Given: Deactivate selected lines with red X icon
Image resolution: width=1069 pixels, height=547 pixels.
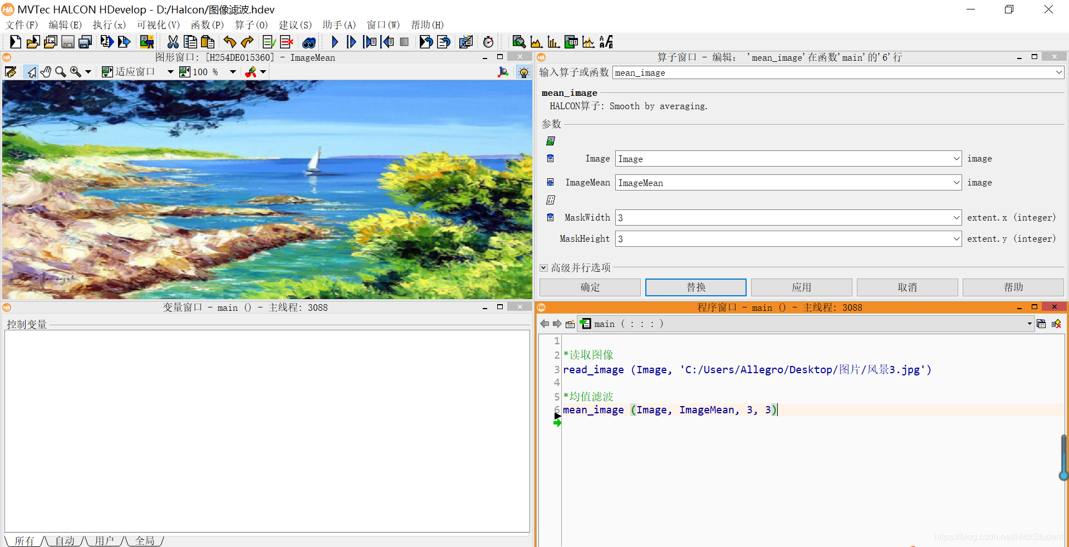Looking at the screenshot, I should (287, 42).
